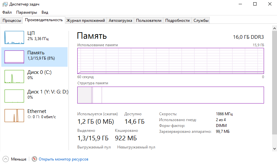277x167 pixels.
Task: Click the memory composition (Структура памяти) bar
Action: (x=170, y=95)
